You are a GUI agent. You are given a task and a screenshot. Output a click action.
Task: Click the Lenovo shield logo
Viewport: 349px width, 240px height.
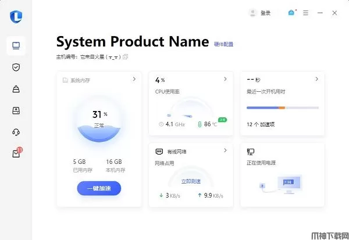16,17
